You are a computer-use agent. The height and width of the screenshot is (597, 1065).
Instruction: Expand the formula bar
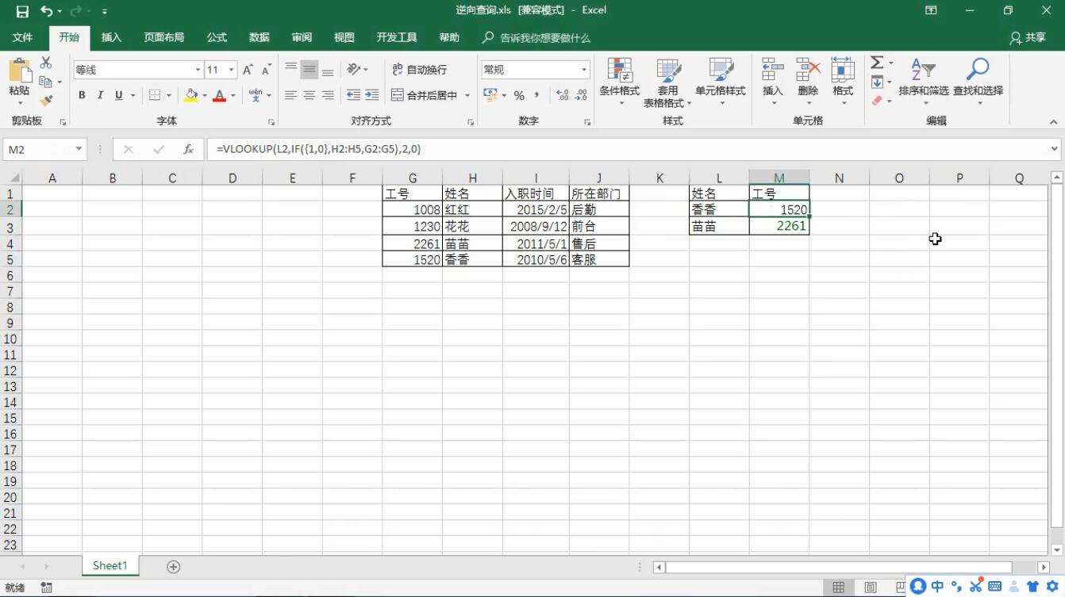pyautogui.click(x=1055, y=148)
